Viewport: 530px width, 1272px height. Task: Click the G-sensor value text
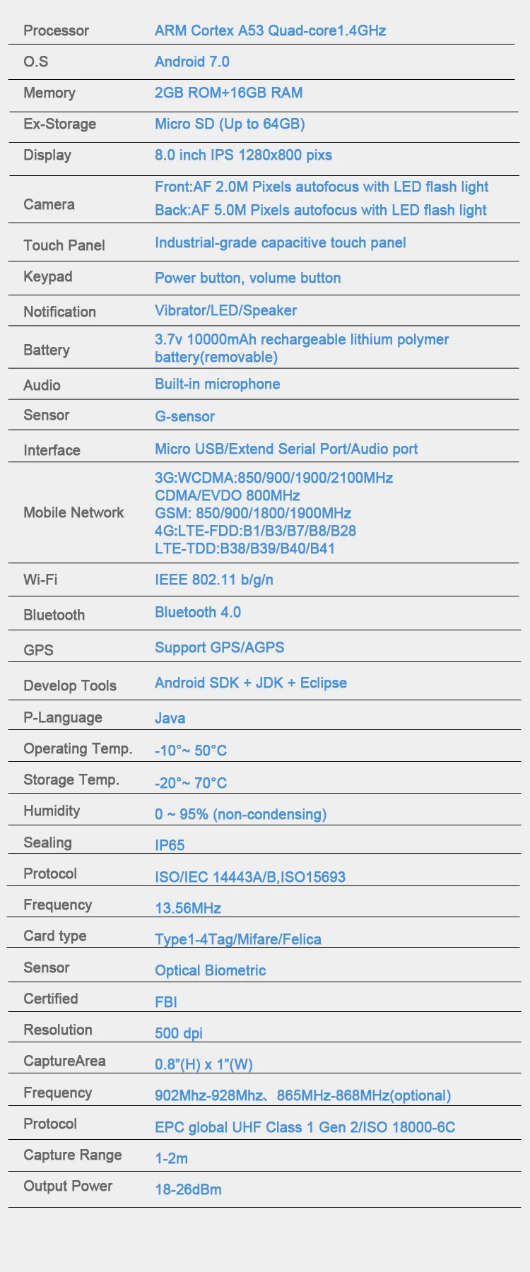click(x=184, y=416)
